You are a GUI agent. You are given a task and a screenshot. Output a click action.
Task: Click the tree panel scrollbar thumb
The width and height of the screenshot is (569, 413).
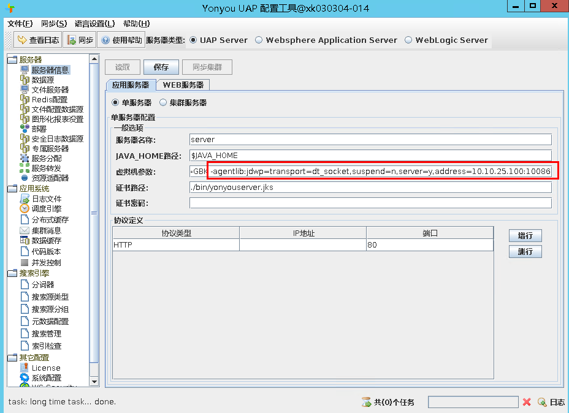[x=94, y=213]
